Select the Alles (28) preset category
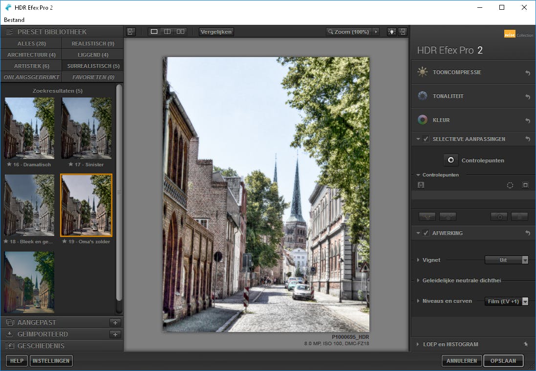The width and height of the screenshot is (536, 371). [31, 43]
